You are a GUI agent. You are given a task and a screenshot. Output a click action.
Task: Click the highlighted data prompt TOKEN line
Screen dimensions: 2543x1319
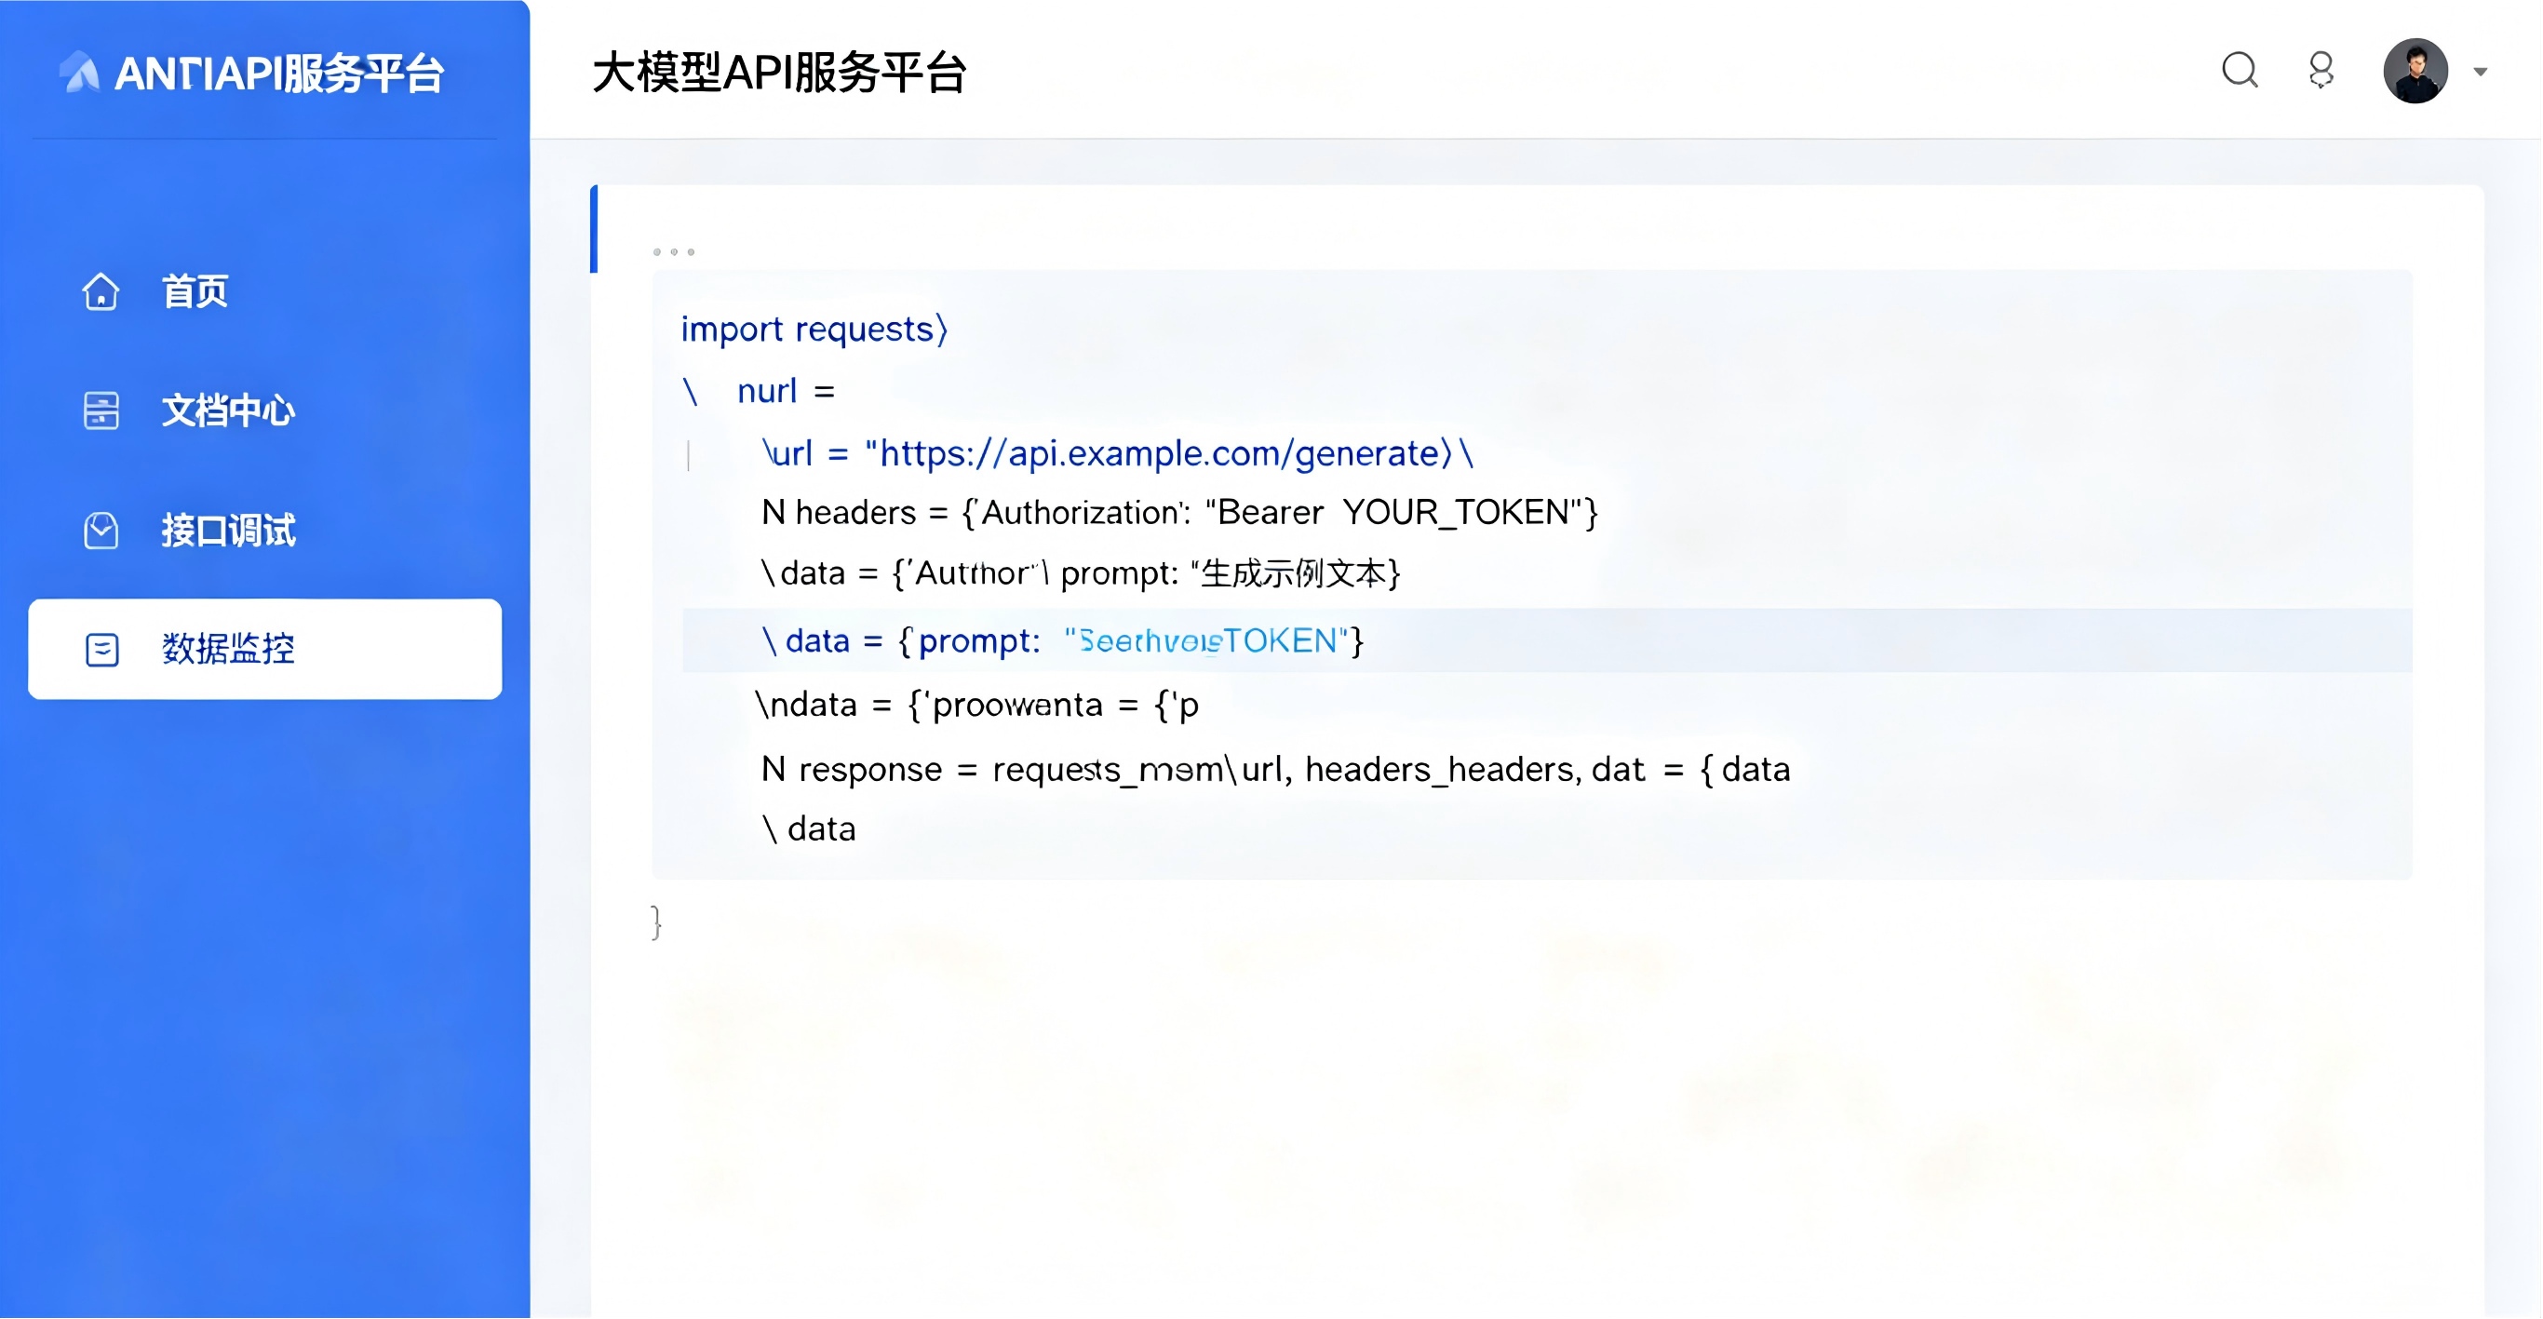(x=1547, y=640)
